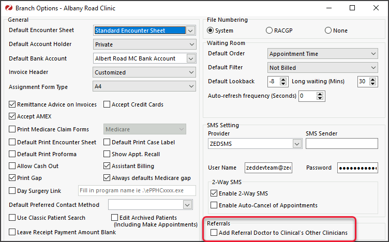The width and height of the screenshot is (389, 242).
Task: Increase Auto-refresh frequency seconds
Action: (x=320, y=94)
